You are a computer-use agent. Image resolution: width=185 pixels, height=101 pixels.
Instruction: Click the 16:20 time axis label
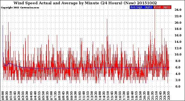116,96
